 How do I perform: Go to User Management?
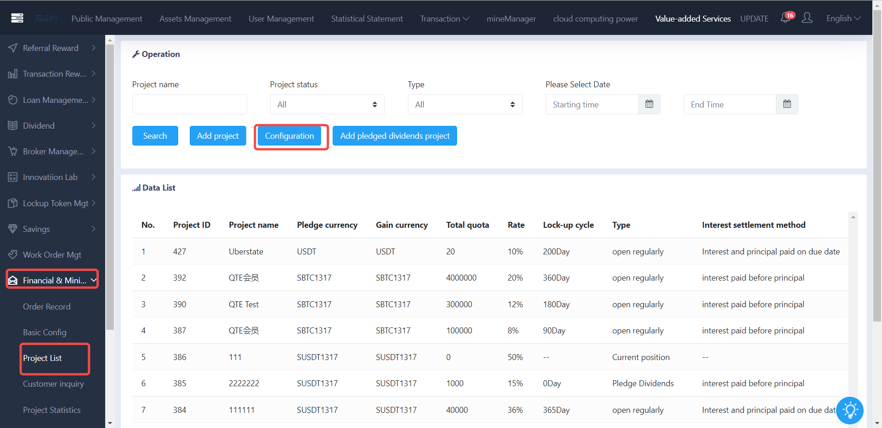pos(281,18)
